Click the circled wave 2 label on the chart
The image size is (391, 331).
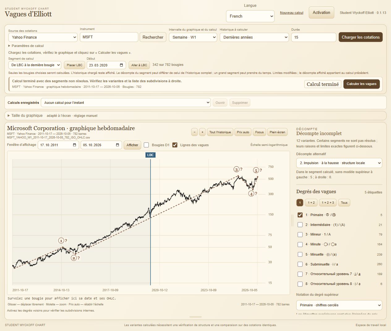(74, 258)
